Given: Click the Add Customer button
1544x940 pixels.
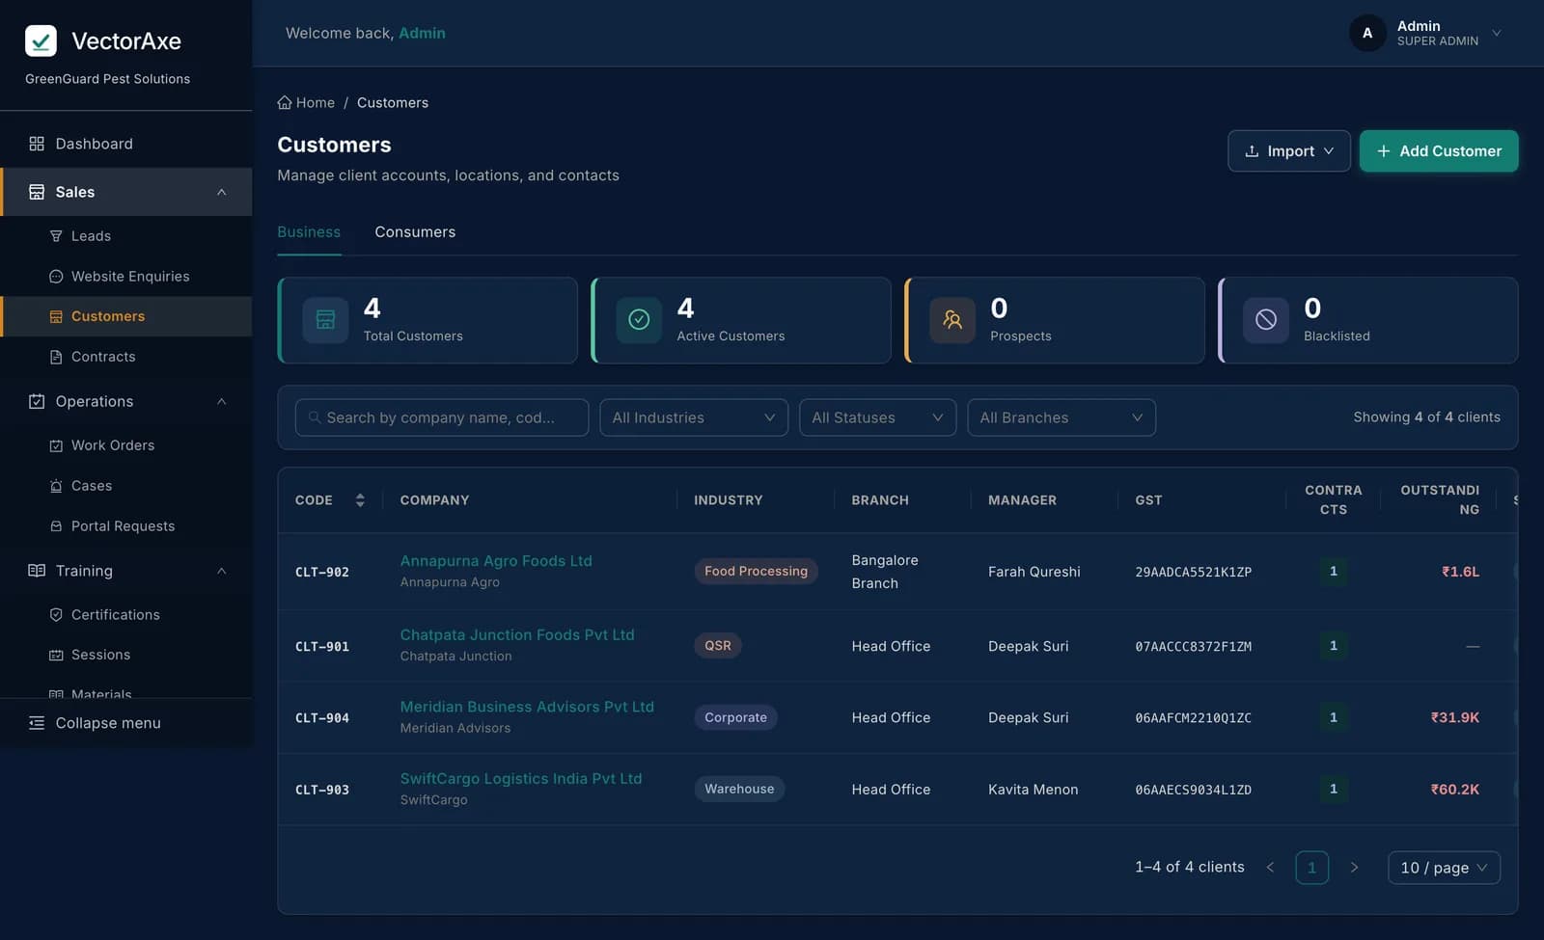Looking at the screenshot, I should pos(1439,151).
